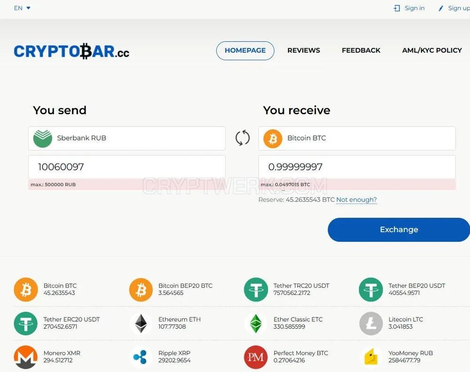This screenshot has height=372, width=470.
Task: Click the Tether BEP20 USDT icon
Action: click(x=371, y=290)
